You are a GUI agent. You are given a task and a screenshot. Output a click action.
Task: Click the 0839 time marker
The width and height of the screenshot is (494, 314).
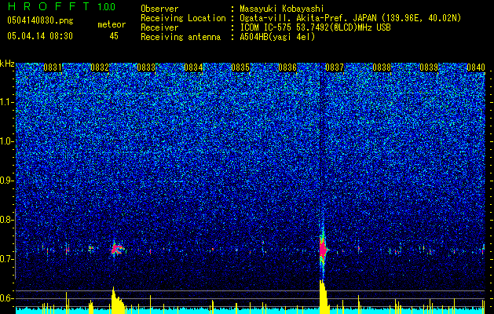tap(429, 68)
